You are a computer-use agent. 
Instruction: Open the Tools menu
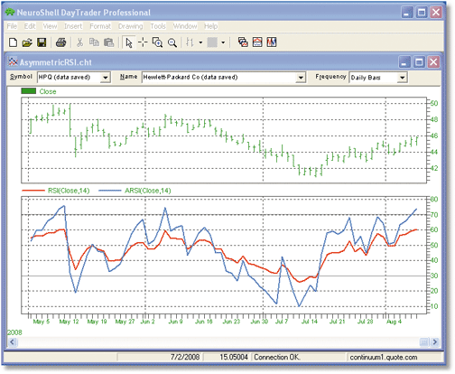coord(158,26)
